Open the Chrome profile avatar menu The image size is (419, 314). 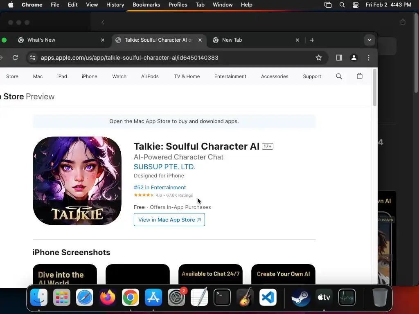click(354, 58)
